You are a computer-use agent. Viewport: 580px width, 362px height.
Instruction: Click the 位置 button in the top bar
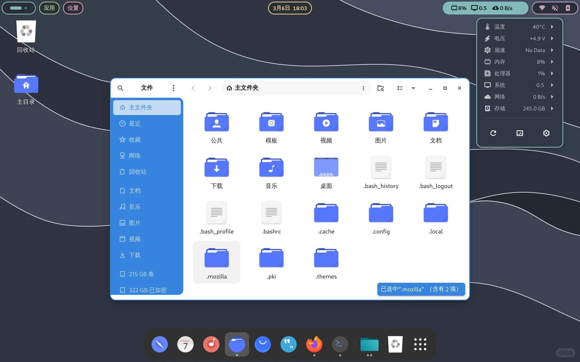73,8
